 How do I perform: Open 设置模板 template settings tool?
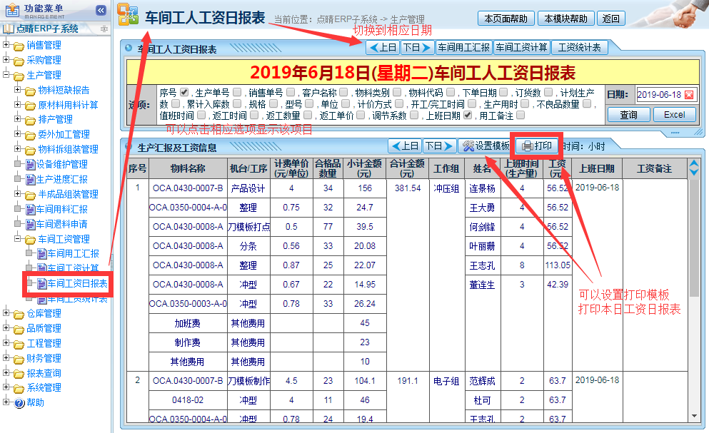486,146
